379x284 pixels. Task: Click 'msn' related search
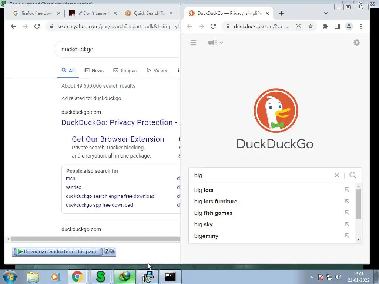[x=71, y=179]
